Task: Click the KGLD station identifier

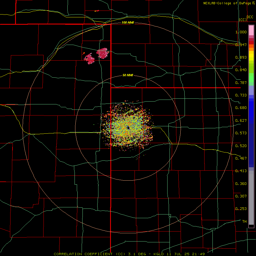Action: [x=159, y=254]
